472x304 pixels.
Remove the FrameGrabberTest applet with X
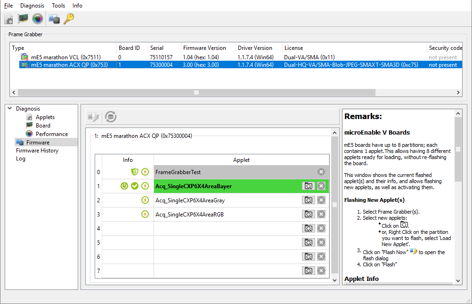tap(321, 172)
